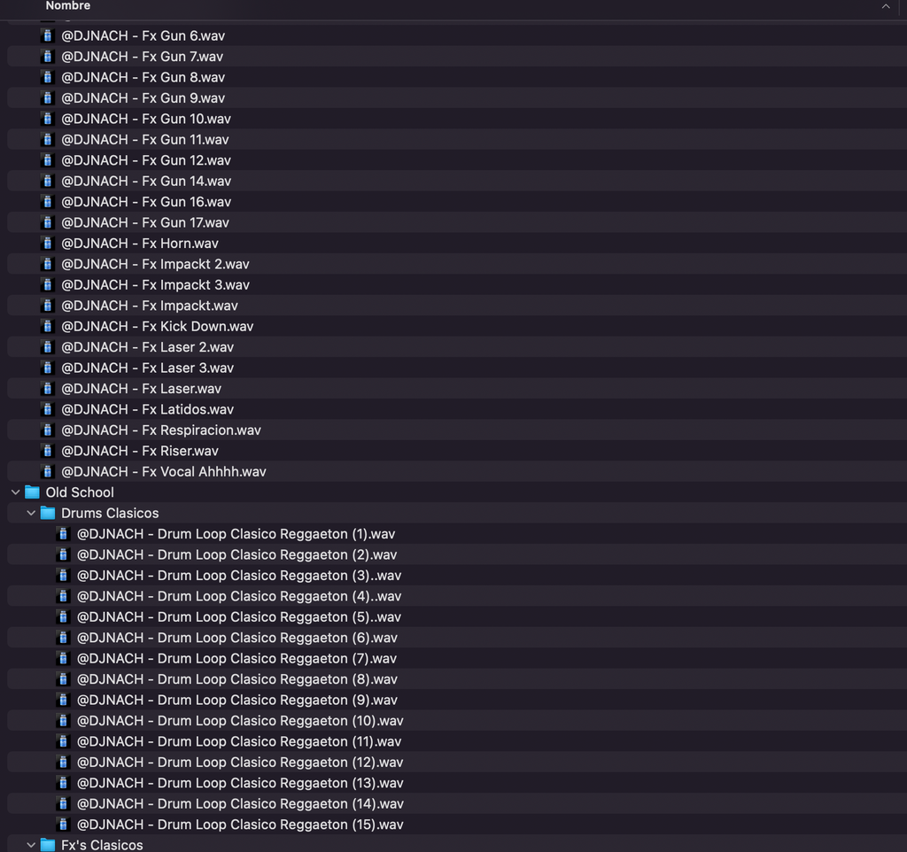
Task: Click the wav icon for Fx Respiracion
Action: (x=48, y=430)
